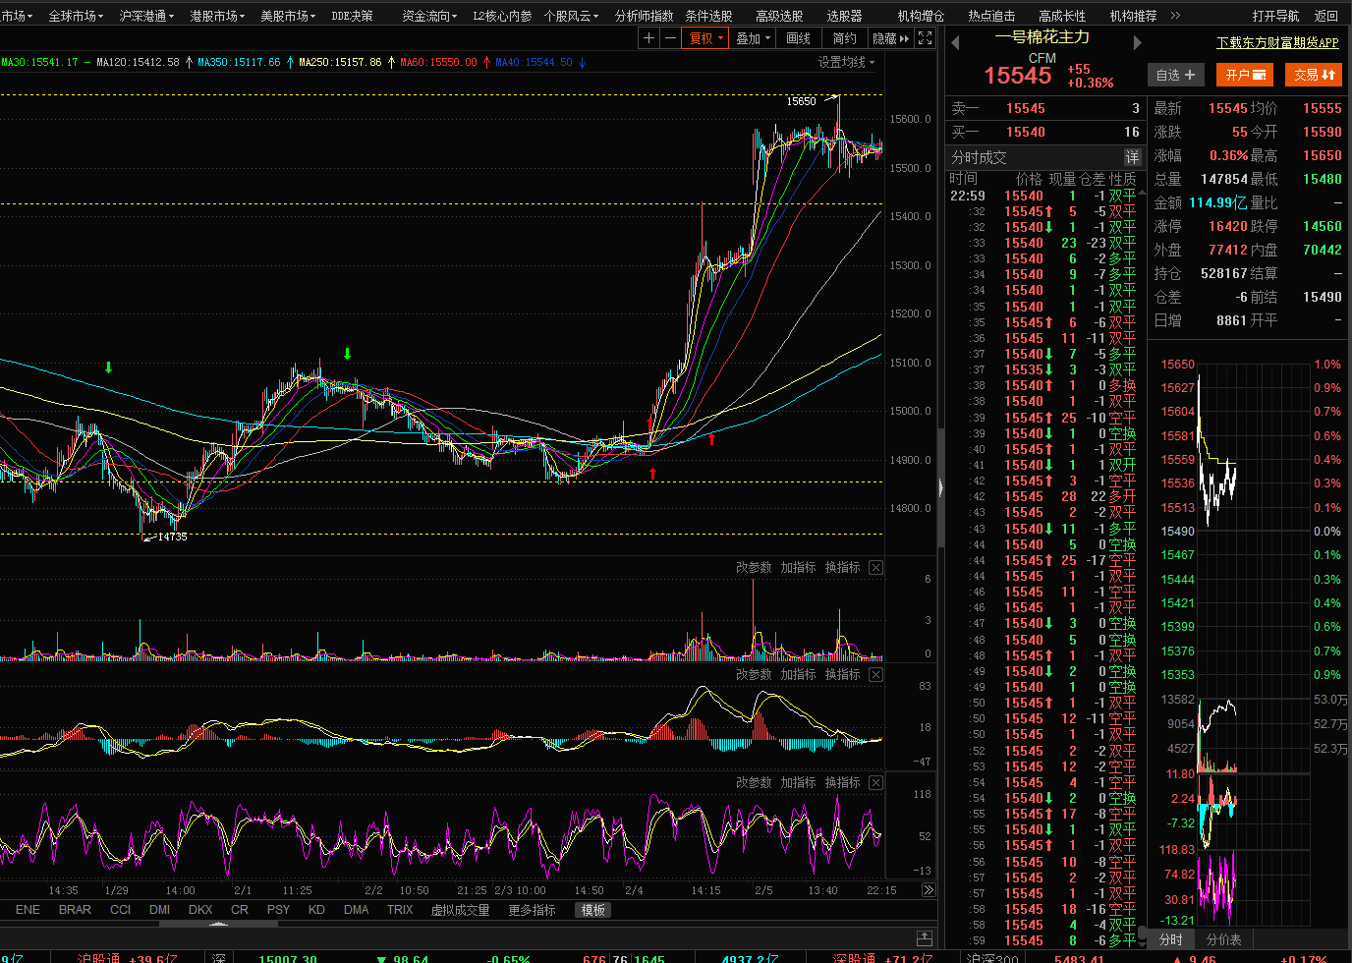Show more top menu items chevron
This screenshot has width=1352, height=963.
[1176, 16]
